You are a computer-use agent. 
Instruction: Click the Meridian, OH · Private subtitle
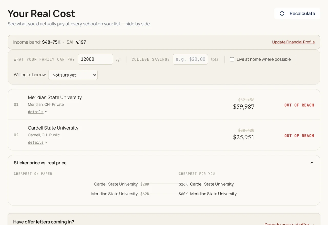point(46,105)
